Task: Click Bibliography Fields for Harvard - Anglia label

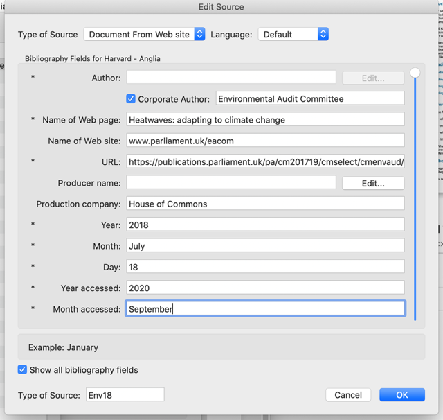Action: pos(93,58)
